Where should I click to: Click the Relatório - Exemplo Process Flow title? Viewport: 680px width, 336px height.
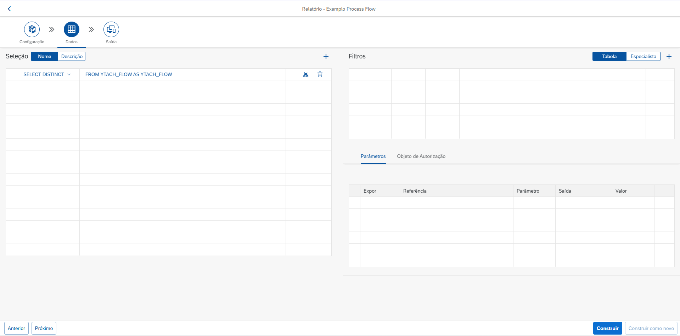339,9
